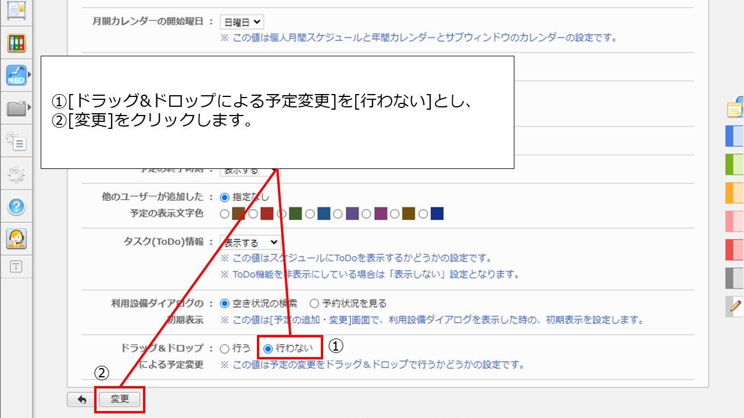Open the タスク(ToDo)情報 dropdown
The height and width of the screenshot is (418, 744).
[x=250, y=243]
